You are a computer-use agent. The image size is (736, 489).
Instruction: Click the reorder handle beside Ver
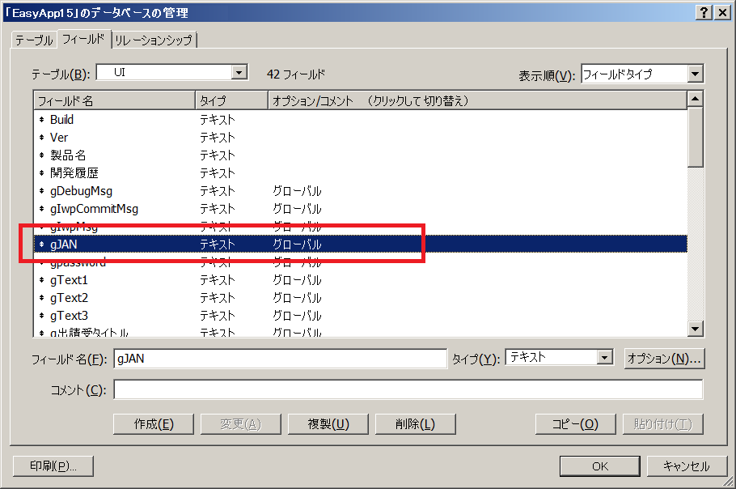(42, 138)
